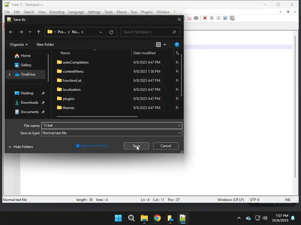Image resolution: width=301 pixels, height=225 pixels.
Task: Refresh the folder listing in the Save As dialog
Action: click(x=111, y=32)
